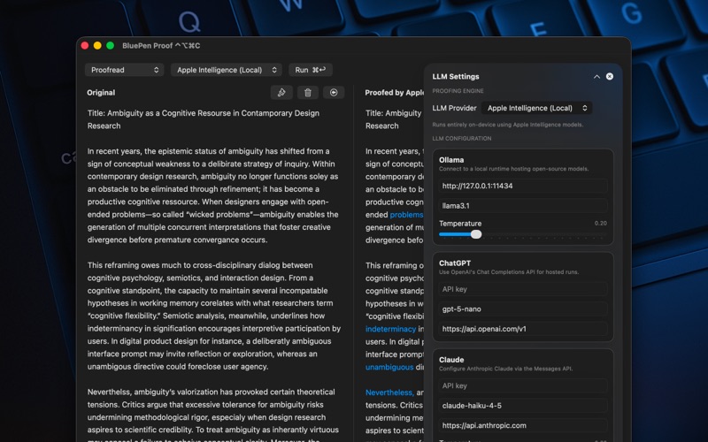Click the https://api.openai.com/v1 URL field
The height and width of the screenshot is (442, 708).
pos(523,329)
